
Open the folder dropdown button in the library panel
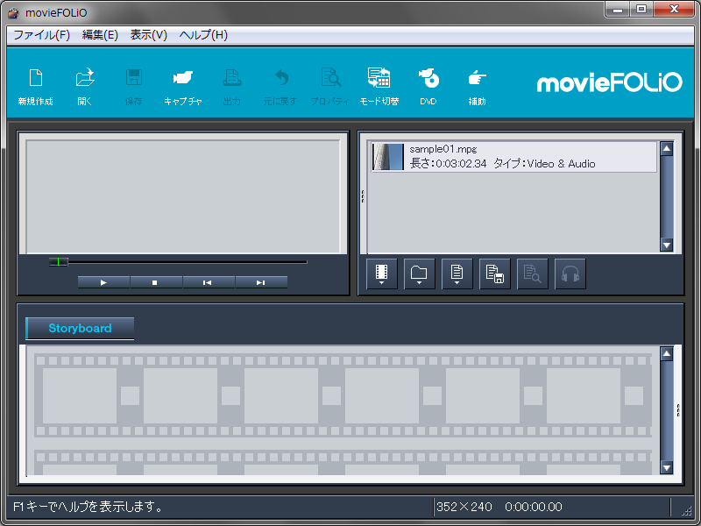[420, 274]
